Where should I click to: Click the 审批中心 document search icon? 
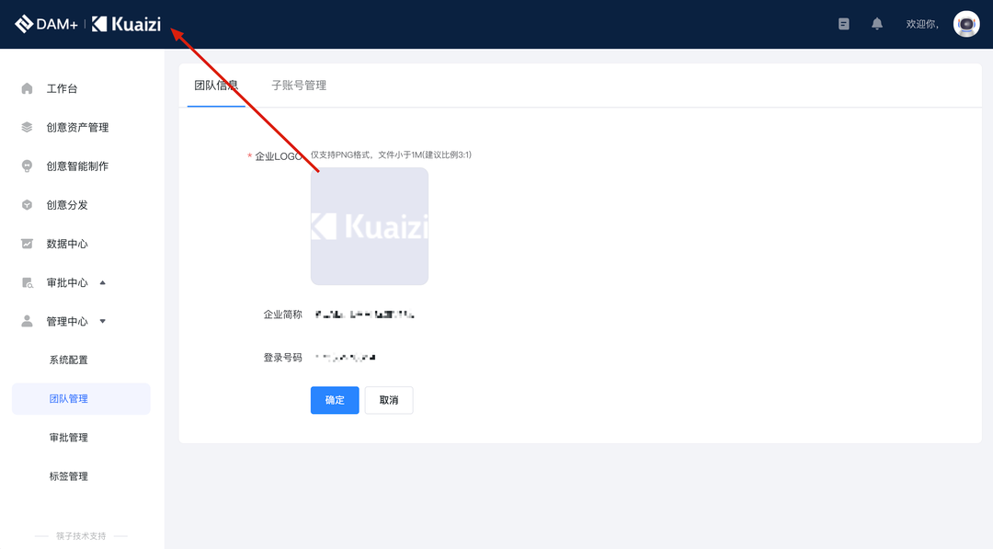pos(27,282)
